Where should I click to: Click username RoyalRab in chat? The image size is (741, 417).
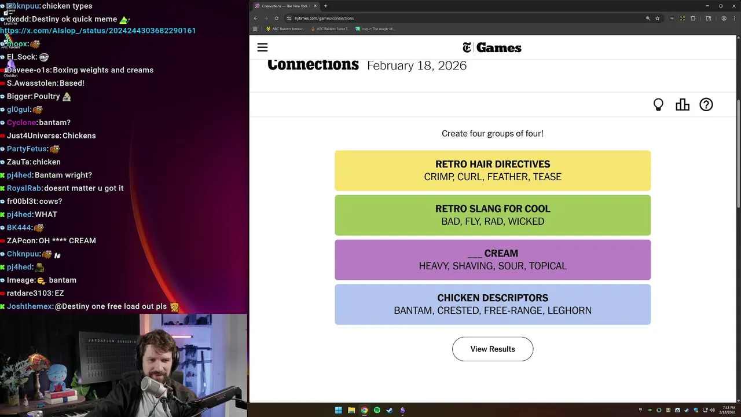[24, 188]
